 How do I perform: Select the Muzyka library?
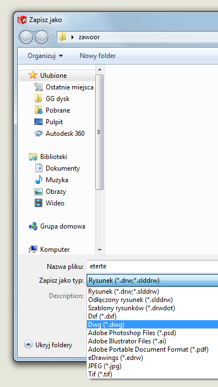coord(57,180)
